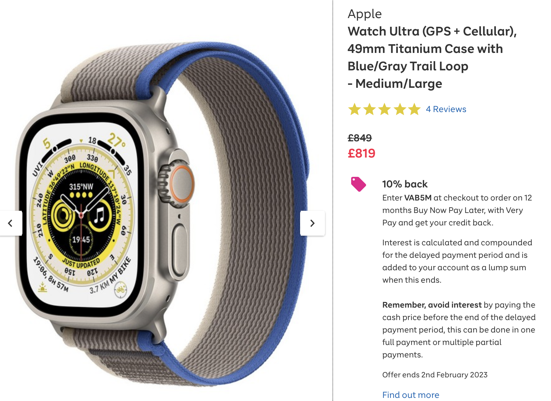Click the 10% back offer heading
The image size is (551, 401).
click(x=405, y=184)
